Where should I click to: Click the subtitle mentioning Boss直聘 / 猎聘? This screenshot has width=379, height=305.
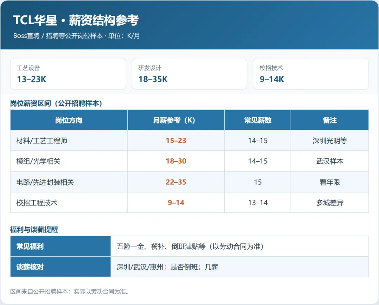click(77, 36)
